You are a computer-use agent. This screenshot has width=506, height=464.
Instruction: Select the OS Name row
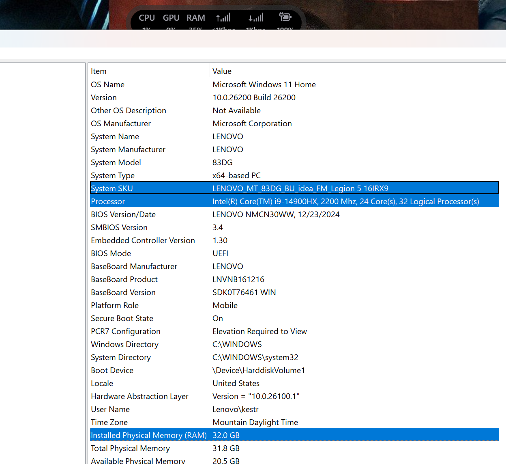pyautogui.click(x=294, y=84)
